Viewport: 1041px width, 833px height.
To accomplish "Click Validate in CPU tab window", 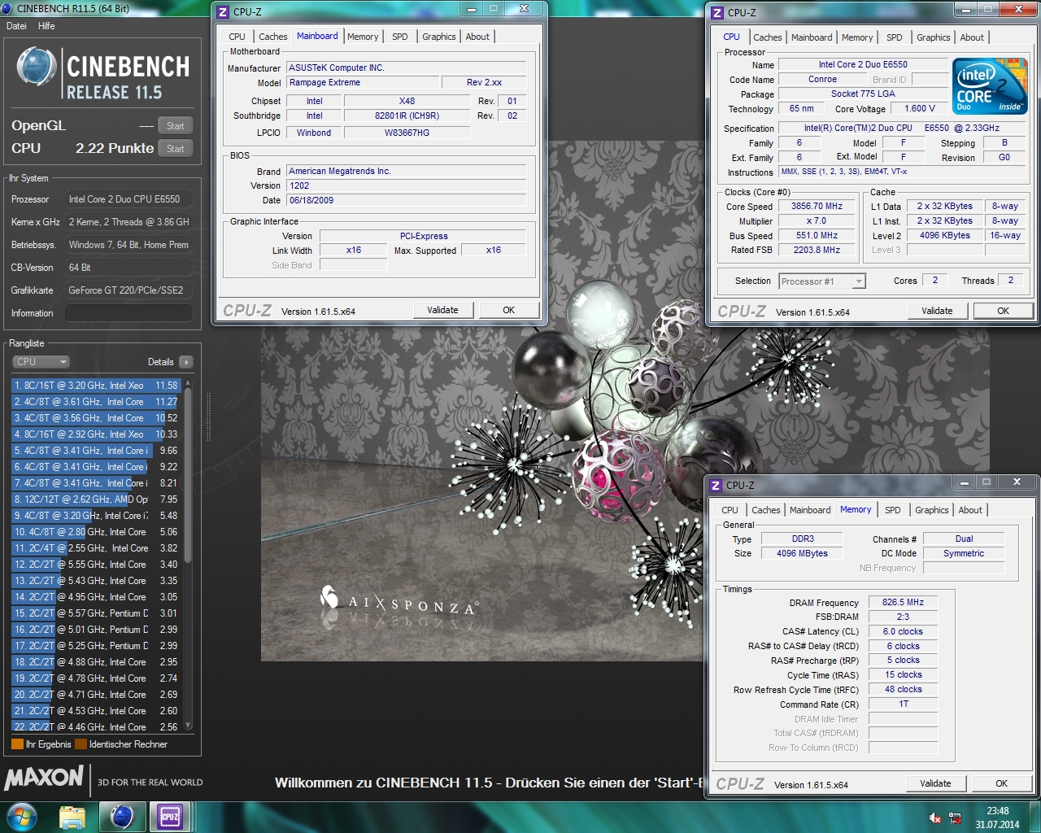I will 937,311.
